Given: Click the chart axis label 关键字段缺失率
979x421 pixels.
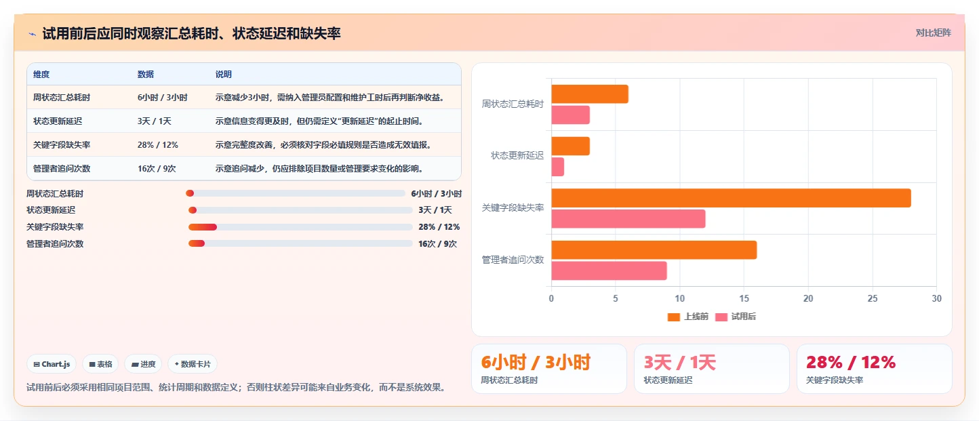Looking at the screenshot, I should pyautogui.click(x=513, y=207).
